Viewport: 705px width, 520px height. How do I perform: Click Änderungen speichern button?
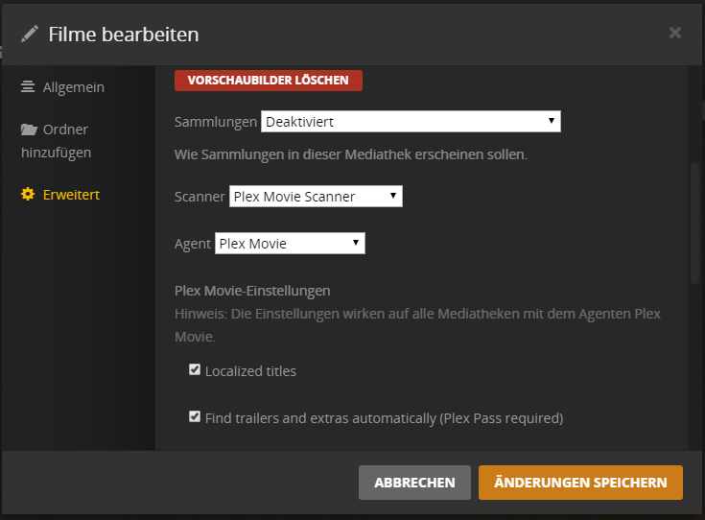coord(580,483)
